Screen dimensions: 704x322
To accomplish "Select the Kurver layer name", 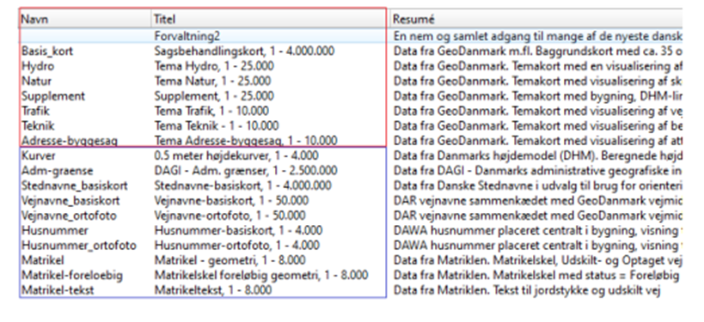I will click(x=38, y=155).
